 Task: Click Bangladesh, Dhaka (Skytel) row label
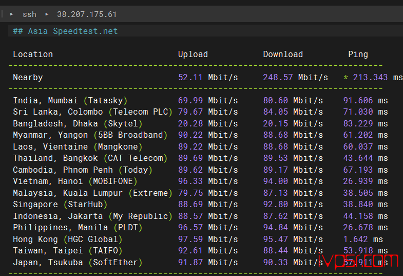click(x=78, y=124)
